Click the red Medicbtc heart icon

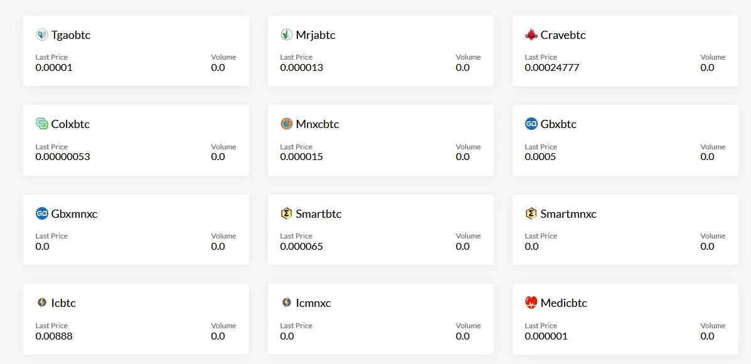[x=531, y=303]
